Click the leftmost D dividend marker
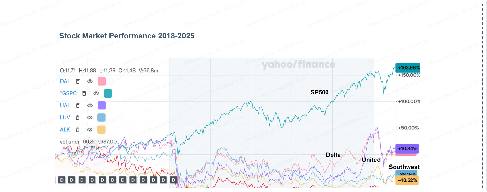 62,180
